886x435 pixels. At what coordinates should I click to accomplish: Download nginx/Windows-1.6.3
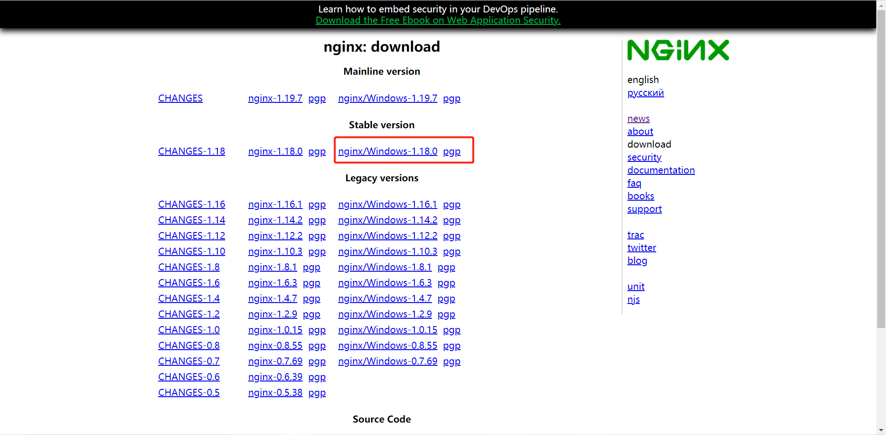coord(385,283)
